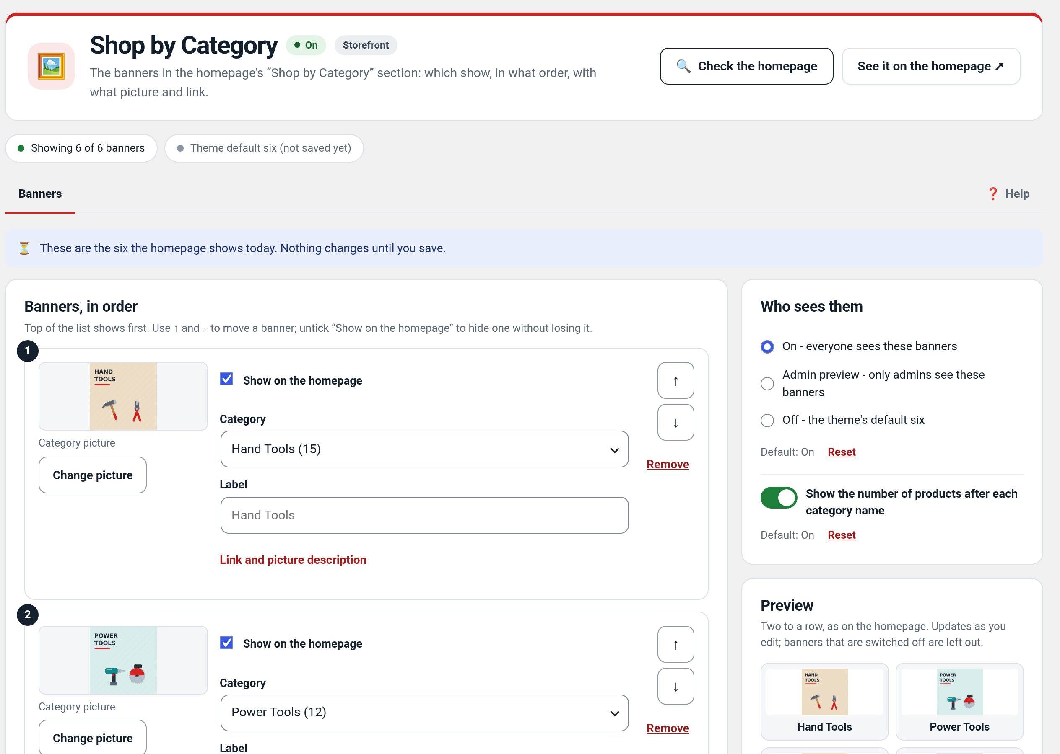Image resolution: width=1060 pixels, height=754 pixels.
Task: Open See it on the homepage link
Action: click(931, 66)
